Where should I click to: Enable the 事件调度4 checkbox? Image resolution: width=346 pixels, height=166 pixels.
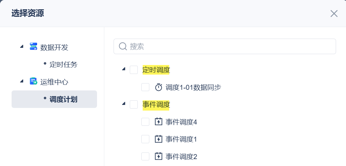[145, 122]
